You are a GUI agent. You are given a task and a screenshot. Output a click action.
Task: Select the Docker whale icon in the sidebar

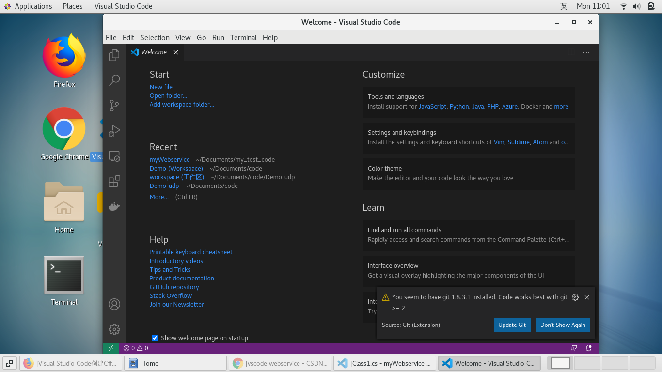tap(114, 206)
